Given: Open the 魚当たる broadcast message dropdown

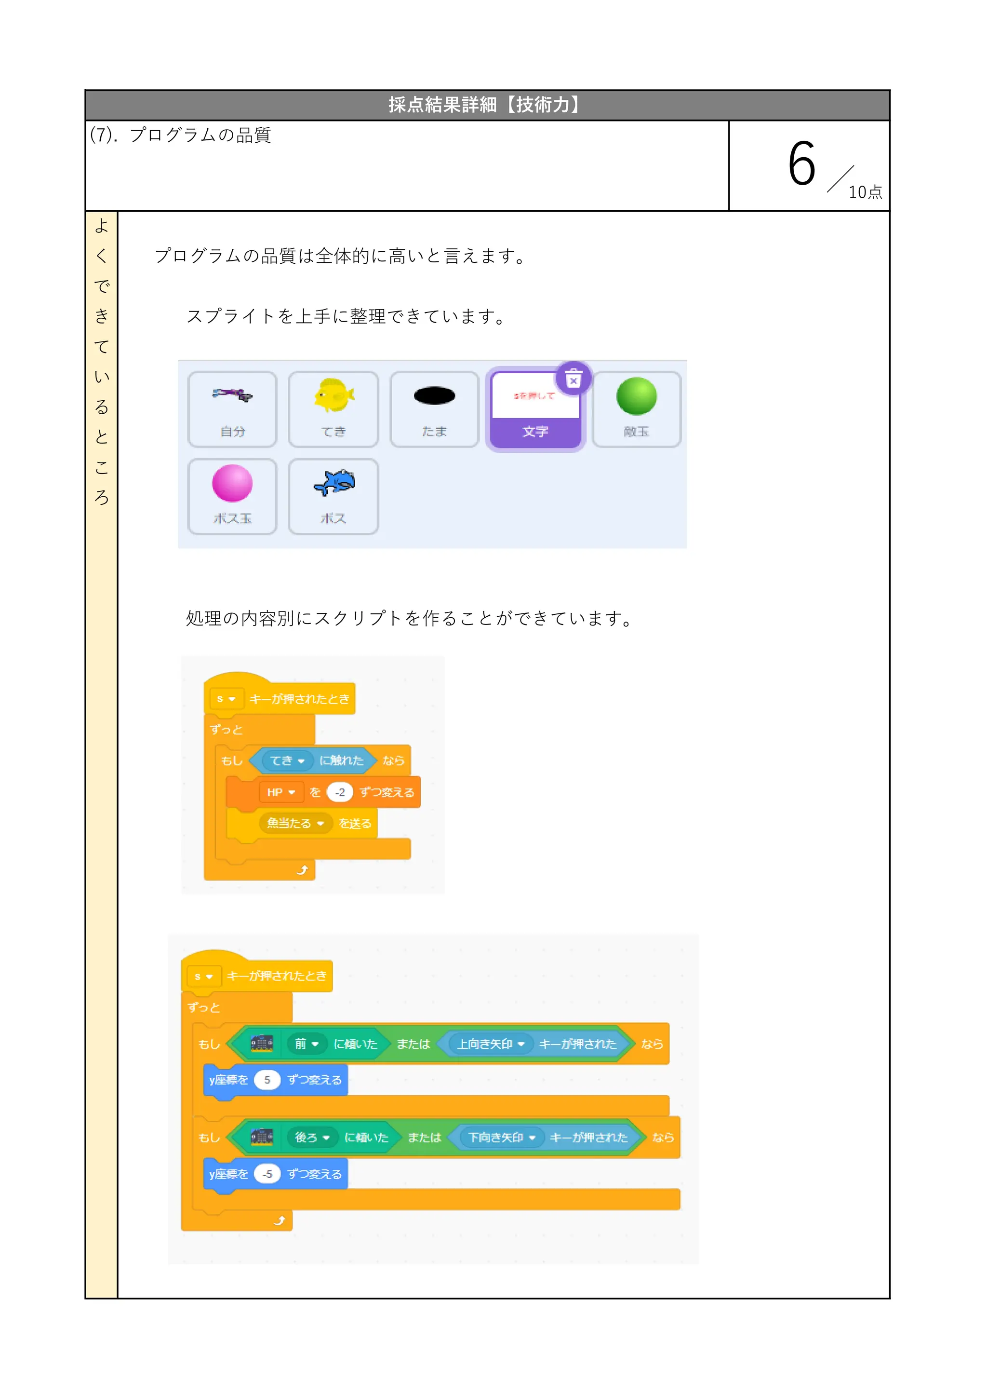Looking at the screenshot, I should (x=295, y=823).
